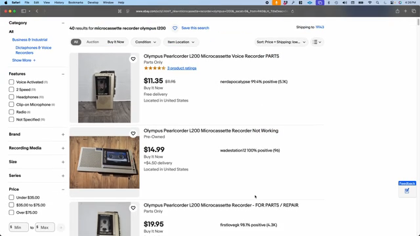Filter price Under $35.00
This screenshot has width=420, height=236.
11,197
